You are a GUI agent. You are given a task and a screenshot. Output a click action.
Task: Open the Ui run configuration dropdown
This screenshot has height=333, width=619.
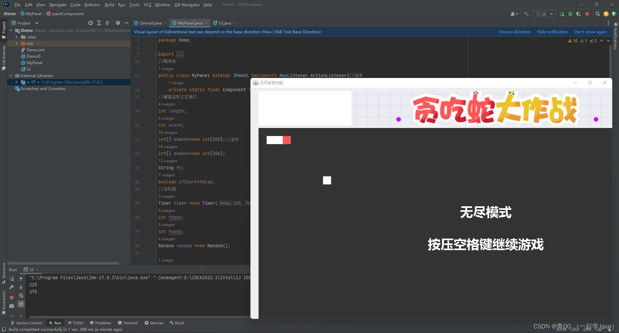544,14
